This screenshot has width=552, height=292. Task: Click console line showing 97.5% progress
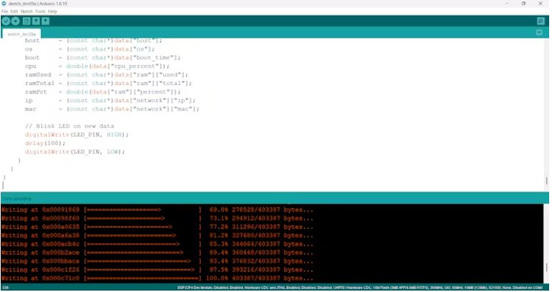point(157,270)
